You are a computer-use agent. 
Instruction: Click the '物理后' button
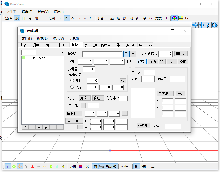point(181,54)
